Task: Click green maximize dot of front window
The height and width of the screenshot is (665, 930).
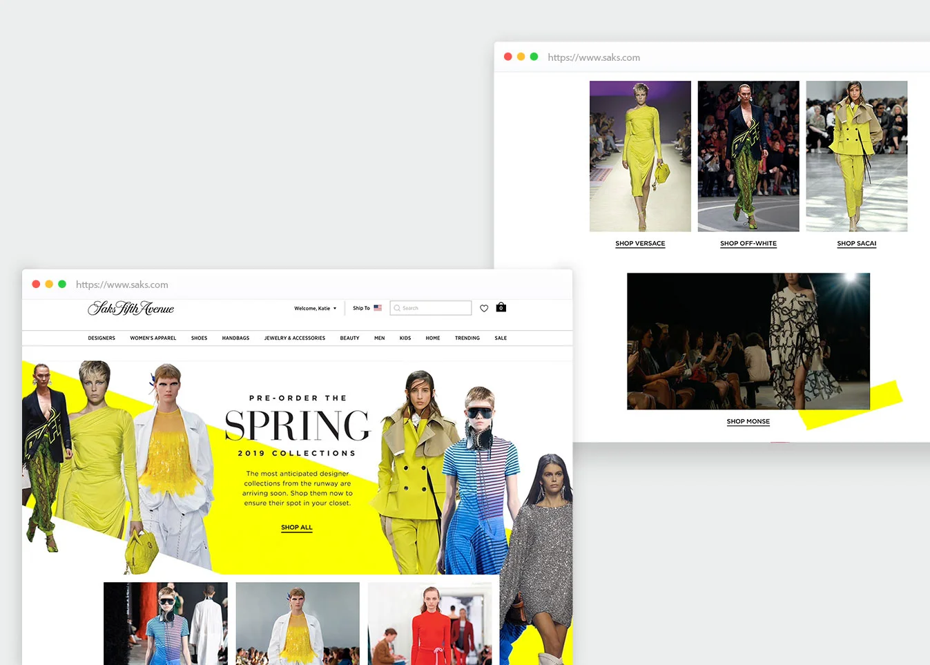Action: [x=62, y=284]
